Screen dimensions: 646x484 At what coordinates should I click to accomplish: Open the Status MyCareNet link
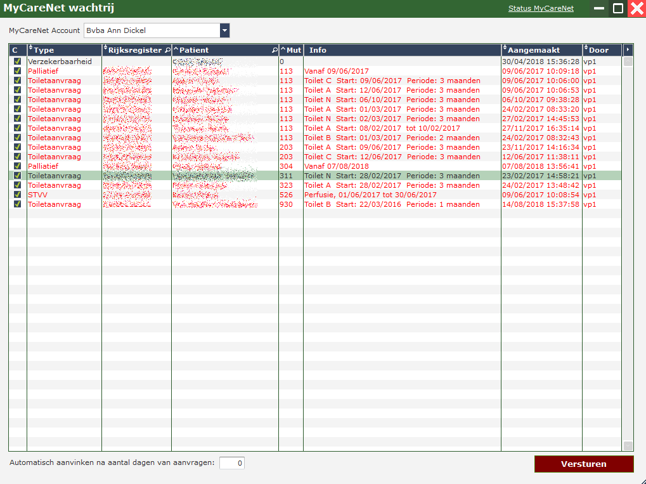[541, 8]
